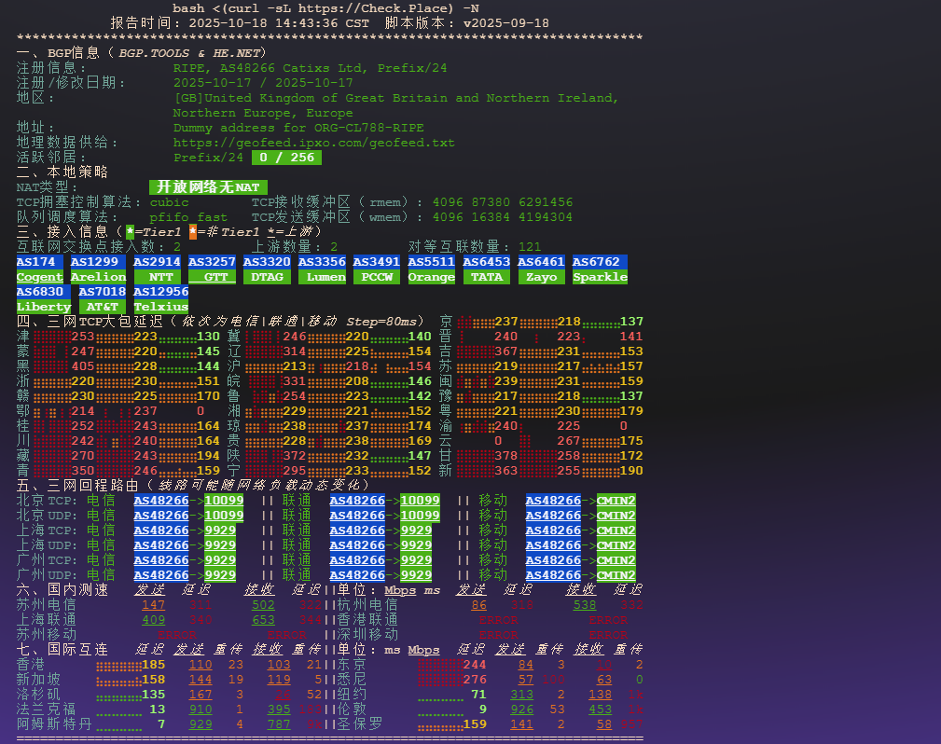This screenshot has height=744, width=941.
Task: Select the AS3356 Lumen badge
Action: pos(322,269)
